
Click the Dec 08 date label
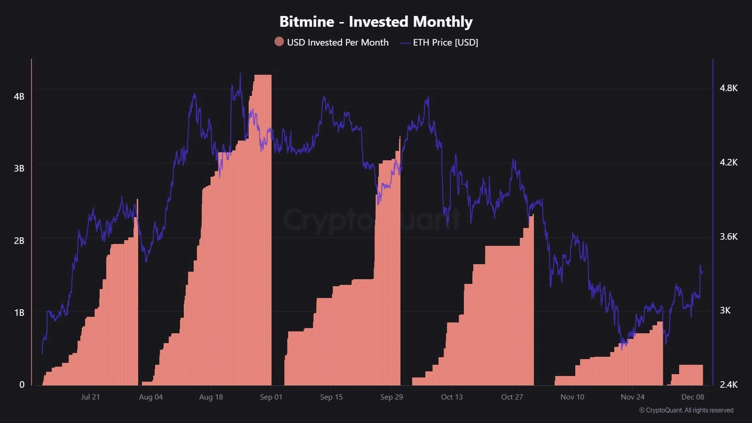[692, 397]
